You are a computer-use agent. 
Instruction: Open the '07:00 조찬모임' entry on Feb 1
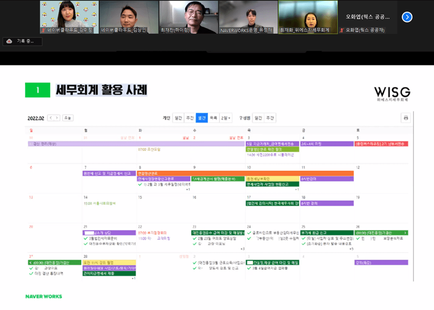pyautogui.click(x=149, y=149)
